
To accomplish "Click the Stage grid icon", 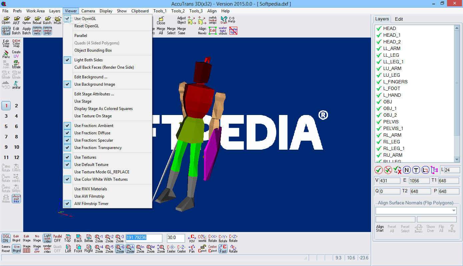I will pyautogui.click(x=27, y=249).
